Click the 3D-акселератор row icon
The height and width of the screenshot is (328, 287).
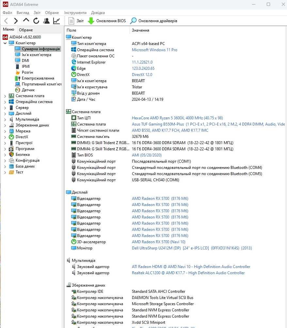[x=74, y=242]
